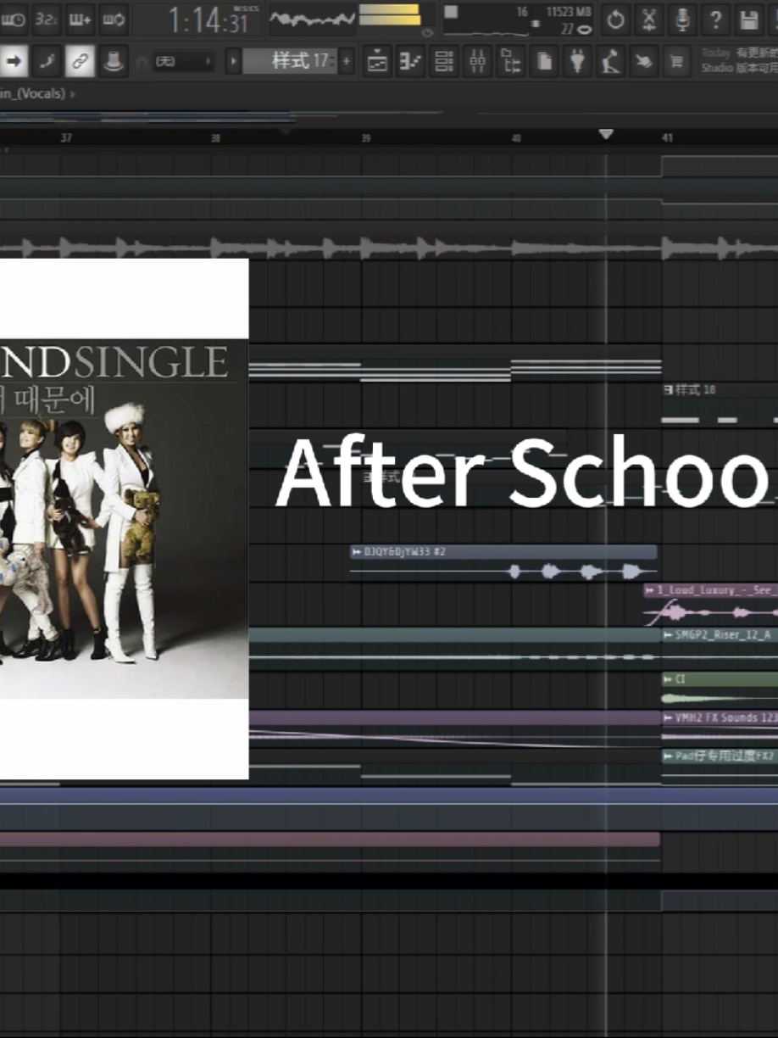Toggle the loop recording button
This screenshot has width=778, height=1038.
tap(114, 19)
